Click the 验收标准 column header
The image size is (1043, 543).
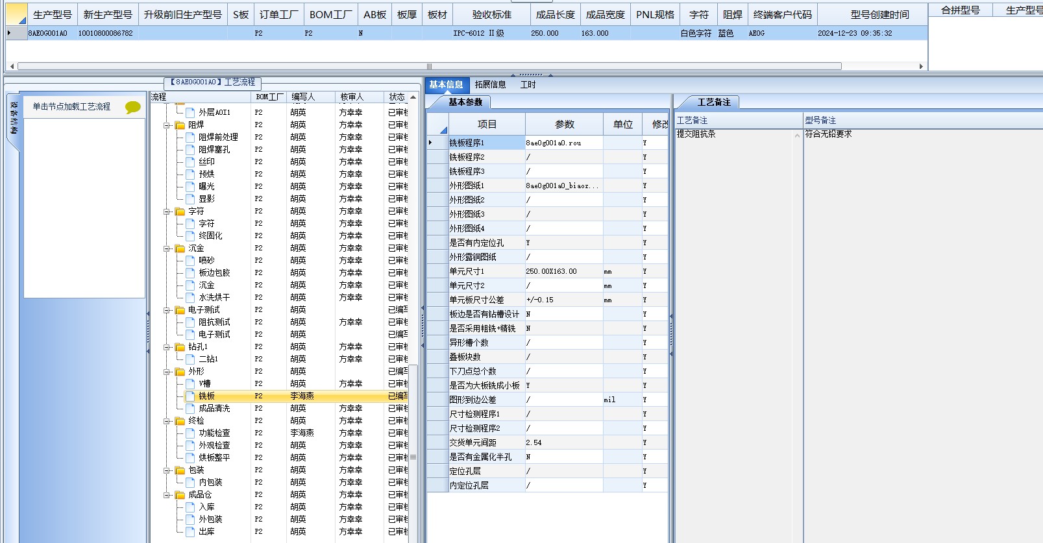491,14
